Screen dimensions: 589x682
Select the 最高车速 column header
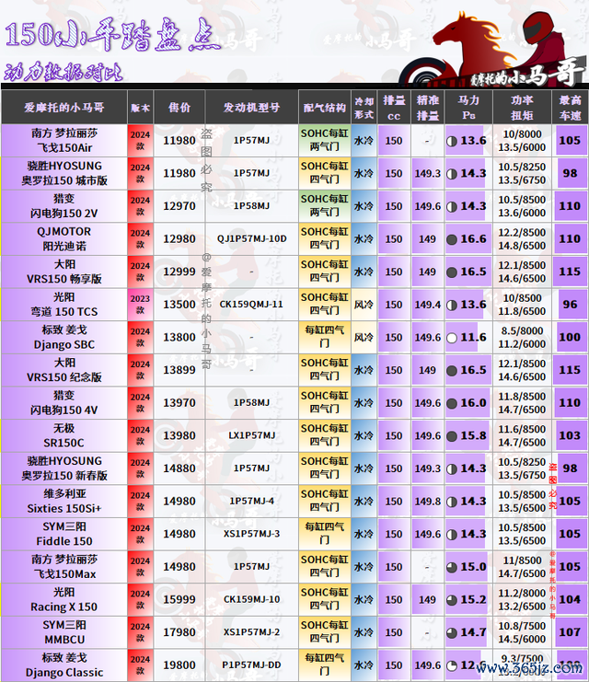point(570,108)
